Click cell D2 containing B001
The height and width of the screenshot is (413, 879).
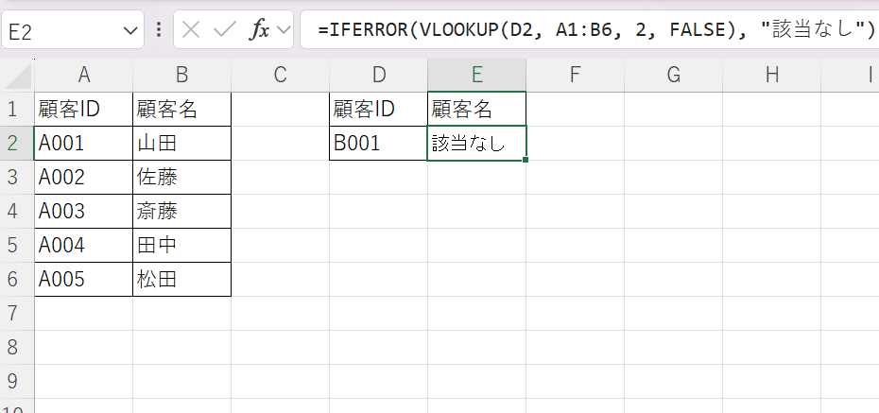coord(378,144)
